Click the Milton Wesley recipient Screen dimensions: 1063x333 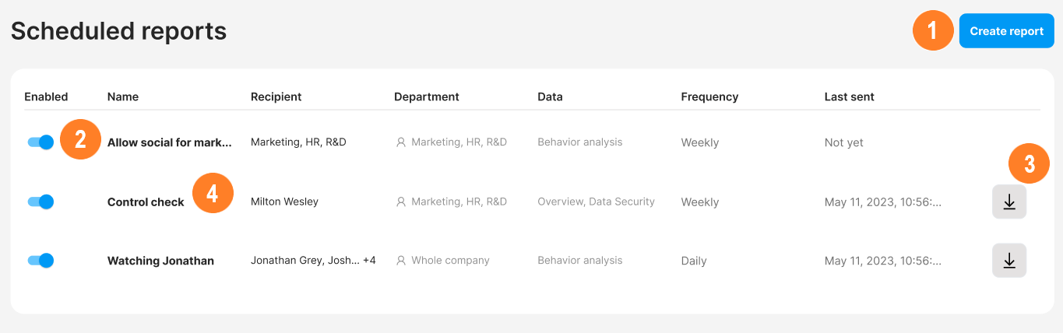284,202
